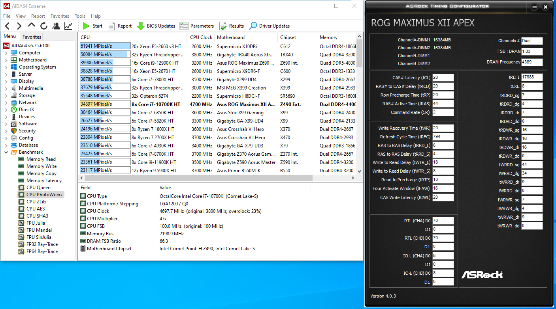Click the DRAM Frequency field in Timing Configurator
Image resolution: width=556 pixels, height=309 pixels.
(x=532, y=62)
